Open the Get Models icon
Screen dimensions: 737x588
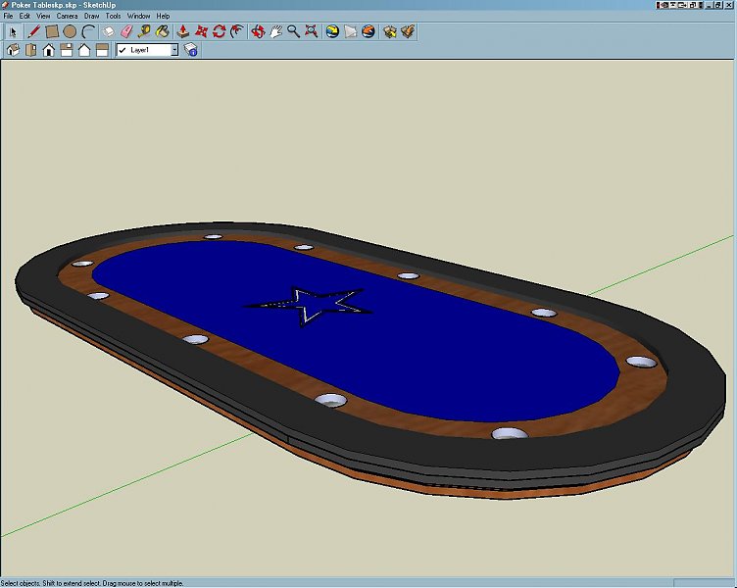[390, 32]
